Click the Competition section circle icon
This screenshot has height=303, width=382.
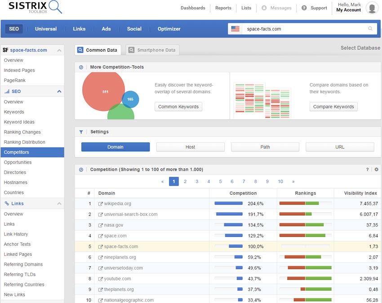point(81,170)
